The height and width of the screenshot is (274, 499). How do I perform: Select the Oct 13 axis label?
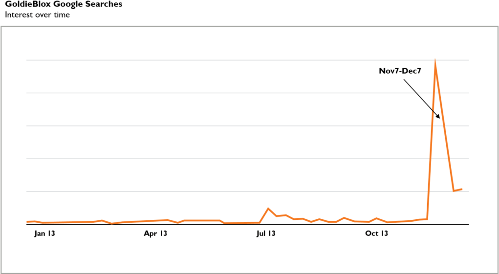coord(376,233)
